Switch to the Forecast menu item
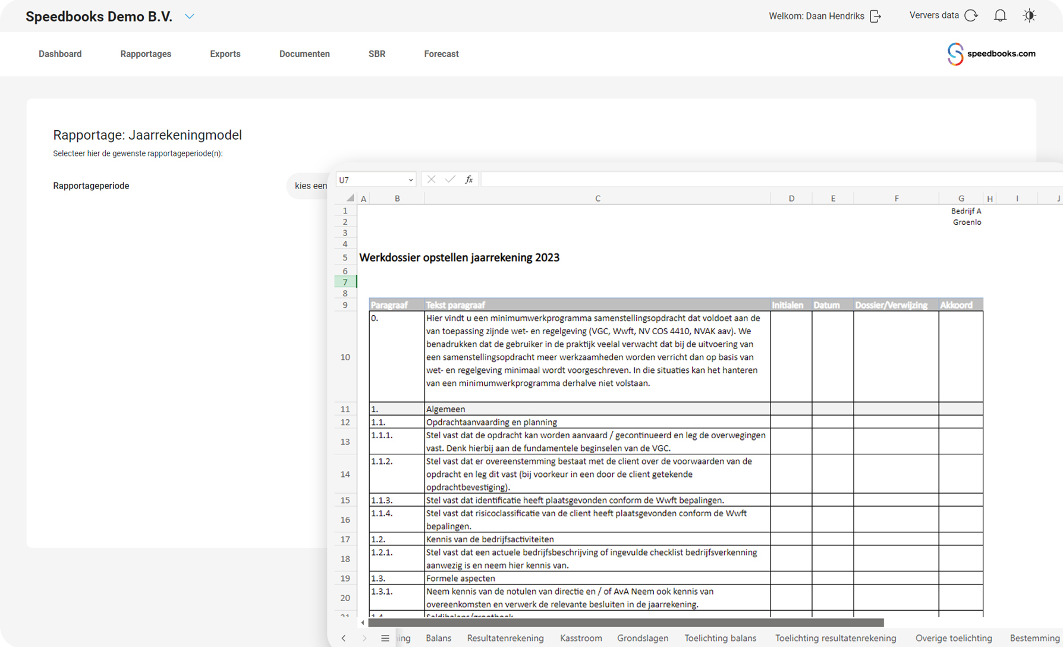Viewport: 1063px width, 647px height. click(x=441, y=54)
